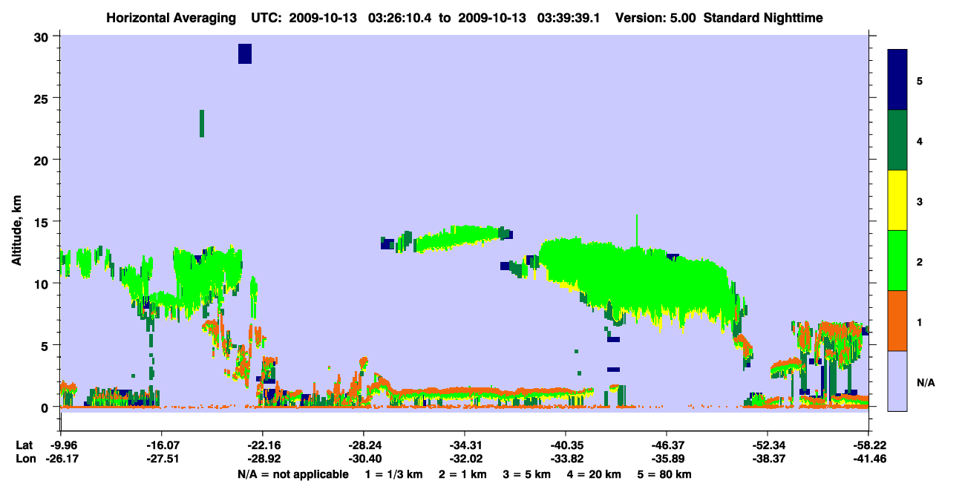Click the dark green vertical bar near 23 km altitude
The image size is (965, 495).
[x=202, y=123]
